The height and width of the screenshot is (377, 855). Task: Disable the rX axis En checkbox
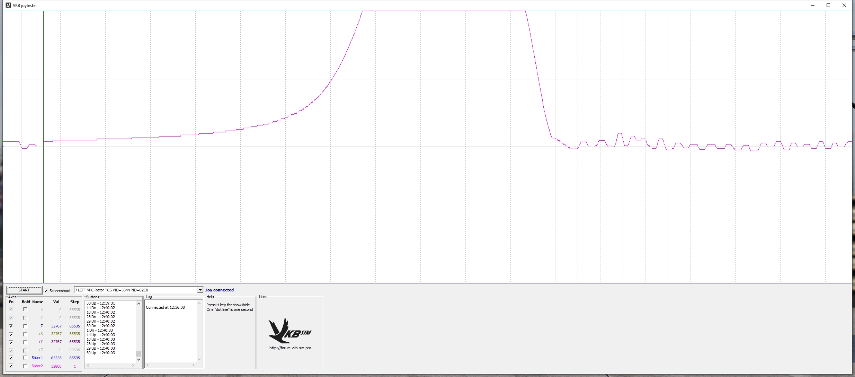(11, 334)
